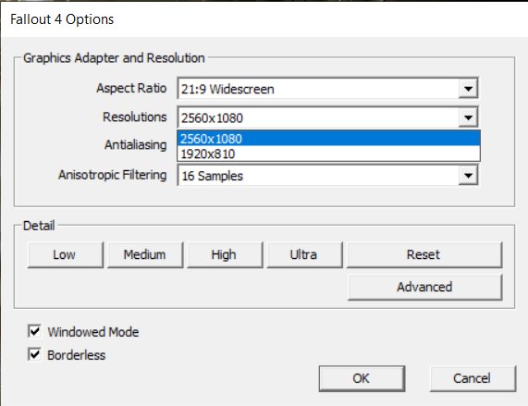Select 2560x1080 in the resolution list
The width and height of the screenshot is (528, 406).
[x=328, y=139]
